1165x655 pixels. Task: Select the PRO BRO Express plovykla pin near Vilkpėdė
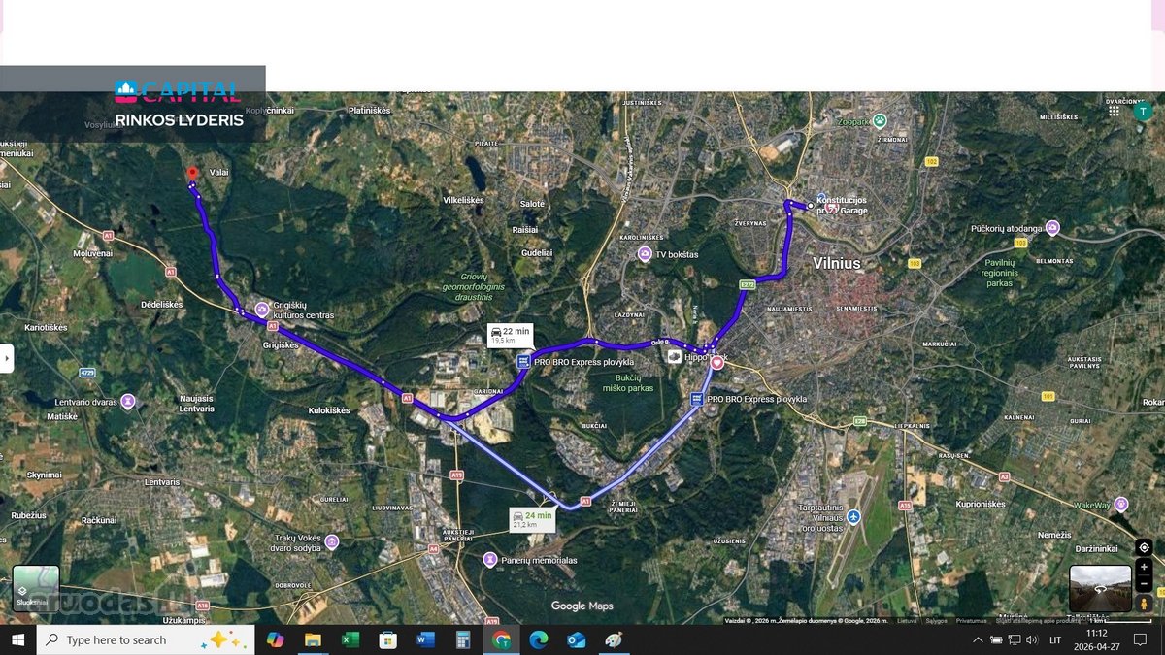click(696, 399)
